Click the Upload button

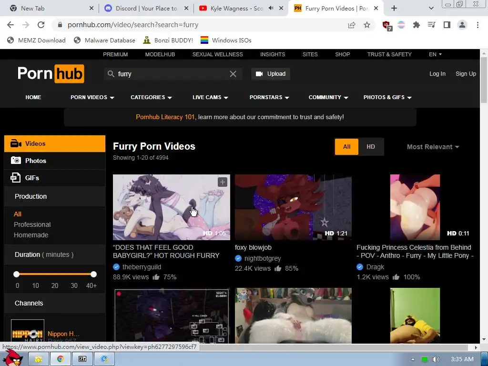pos(271,74)
